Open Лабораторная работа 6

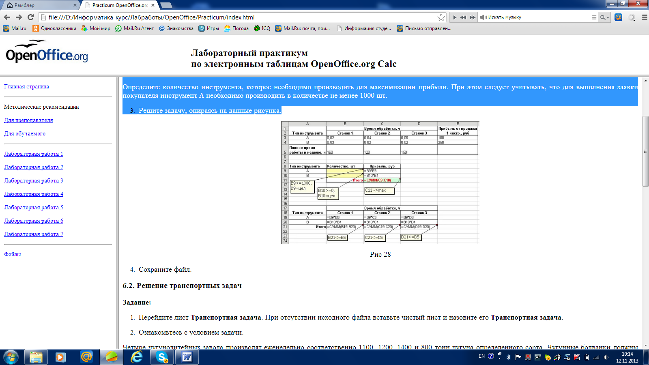point(34,221)
